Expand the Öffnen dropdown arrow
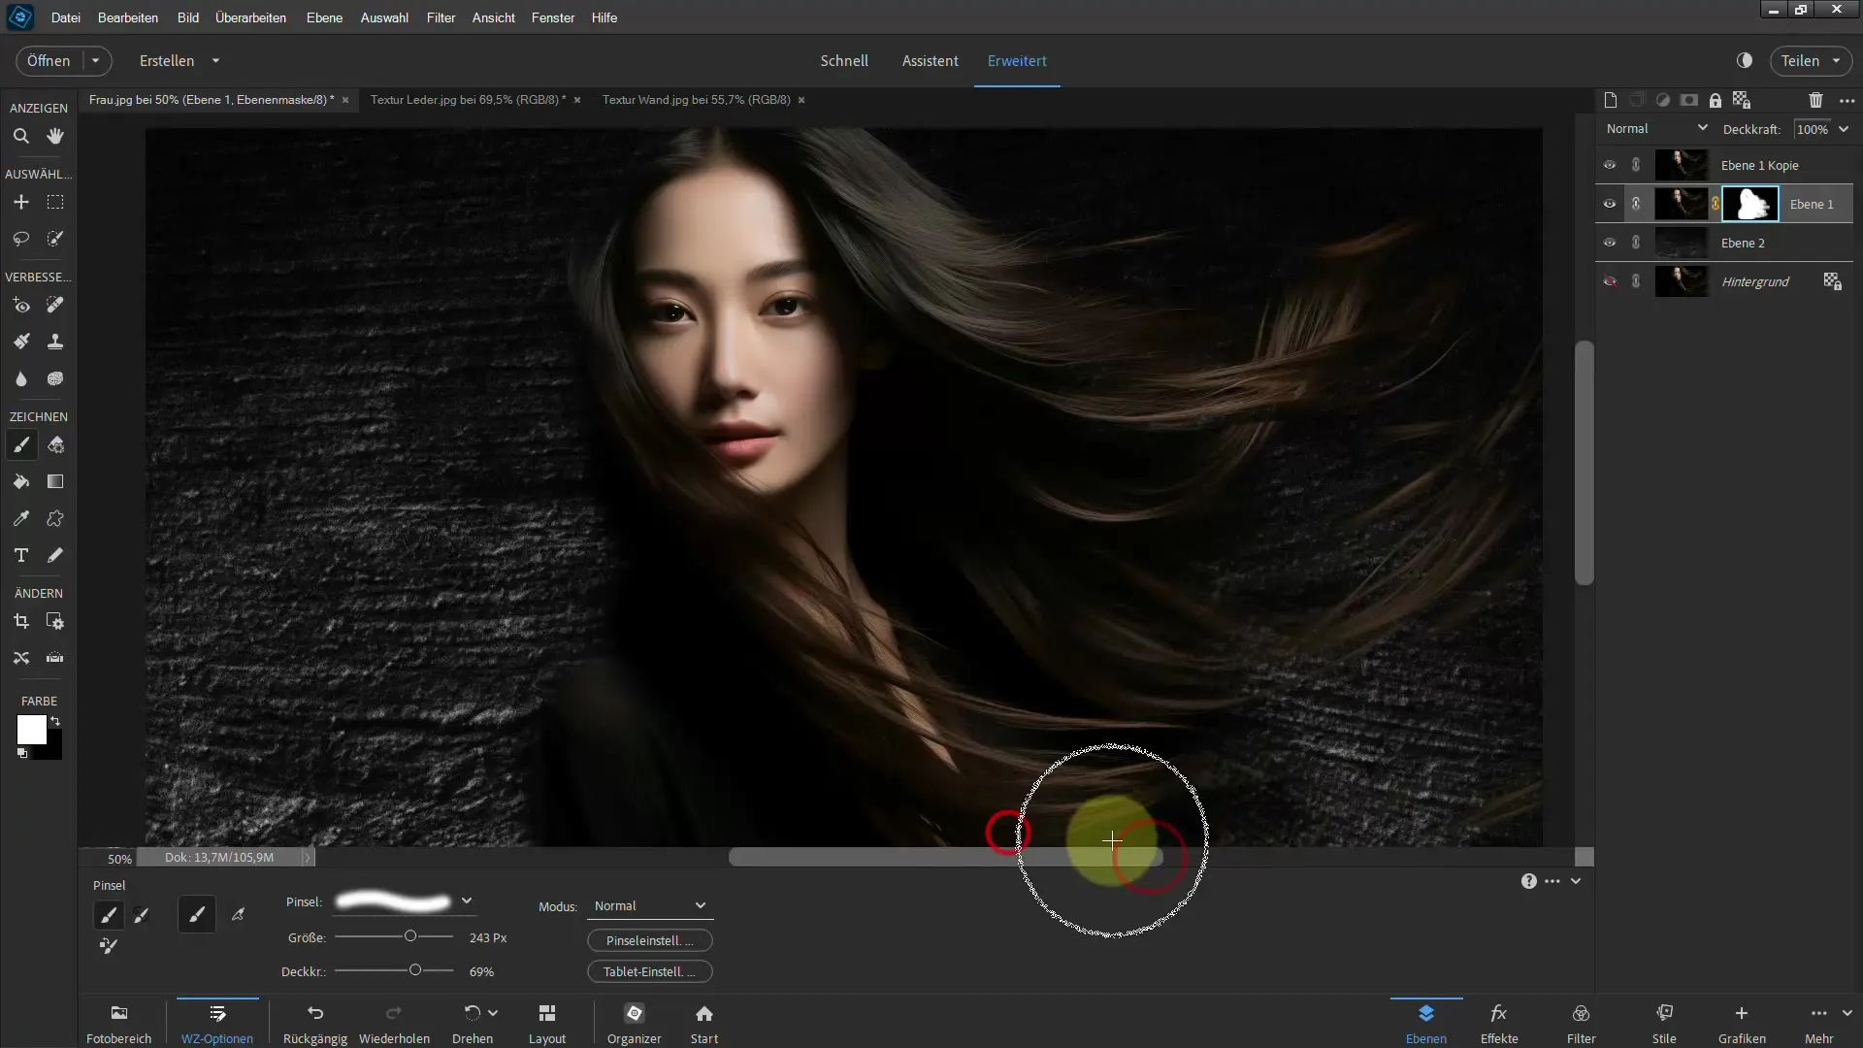 pos(95,60)
